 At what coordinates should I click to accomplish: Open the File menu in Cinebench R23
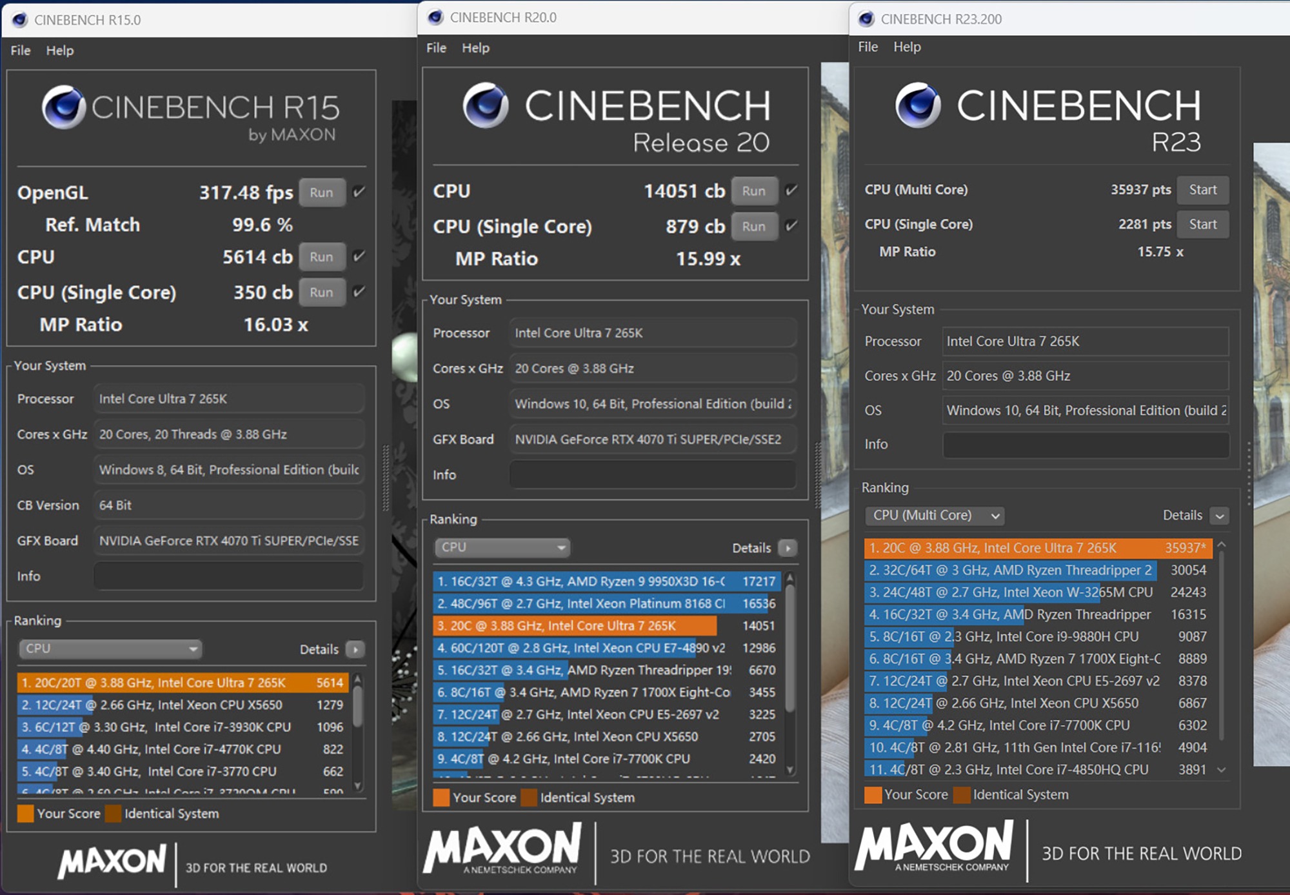pyautogui.click(x=868, y=46)
